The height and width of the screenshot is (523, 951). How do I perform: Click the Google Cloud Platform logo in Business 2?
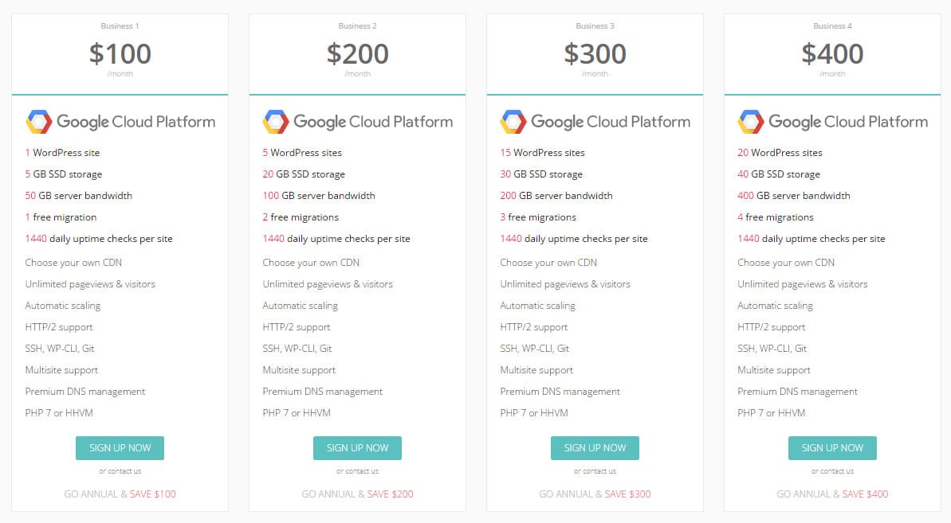coord(357,122)
